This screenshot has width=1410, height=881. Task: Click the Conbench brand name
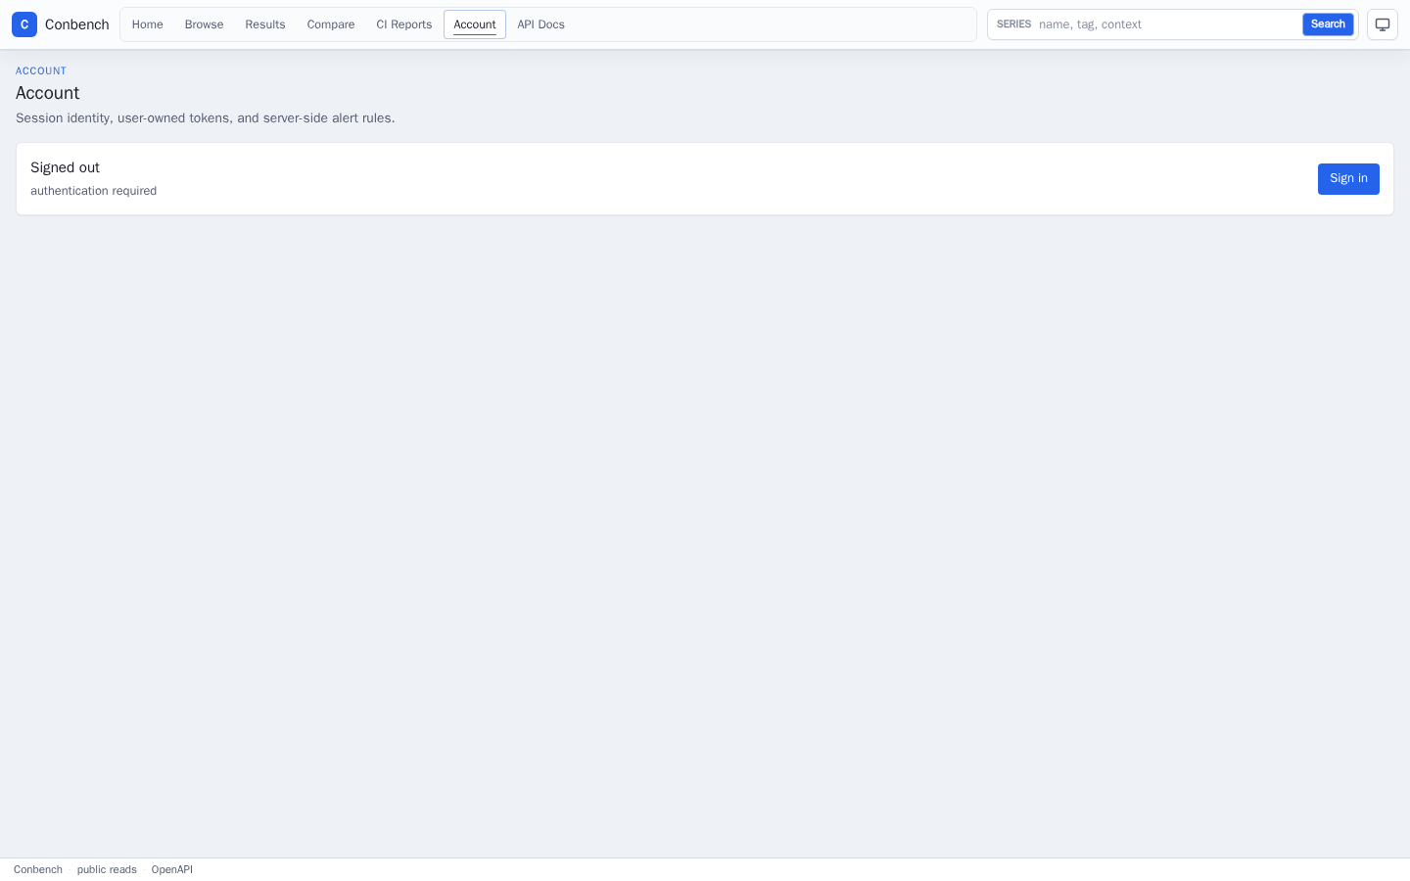[x=77, y=24]
